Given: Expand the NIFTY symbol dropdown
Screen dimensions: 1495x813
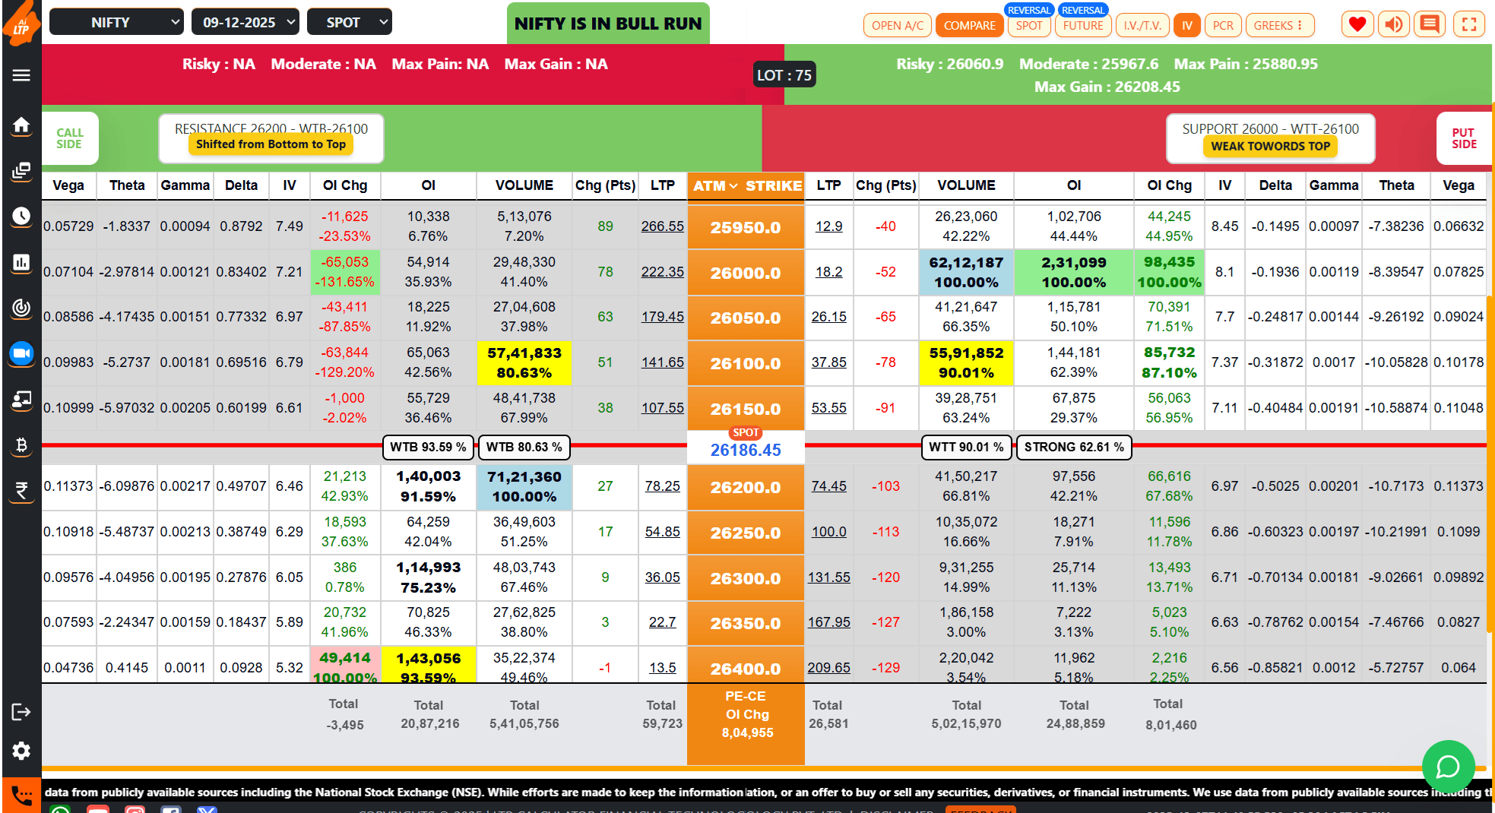Looking at the screenshot, I should pyautogui.click(x=116, y=22).
